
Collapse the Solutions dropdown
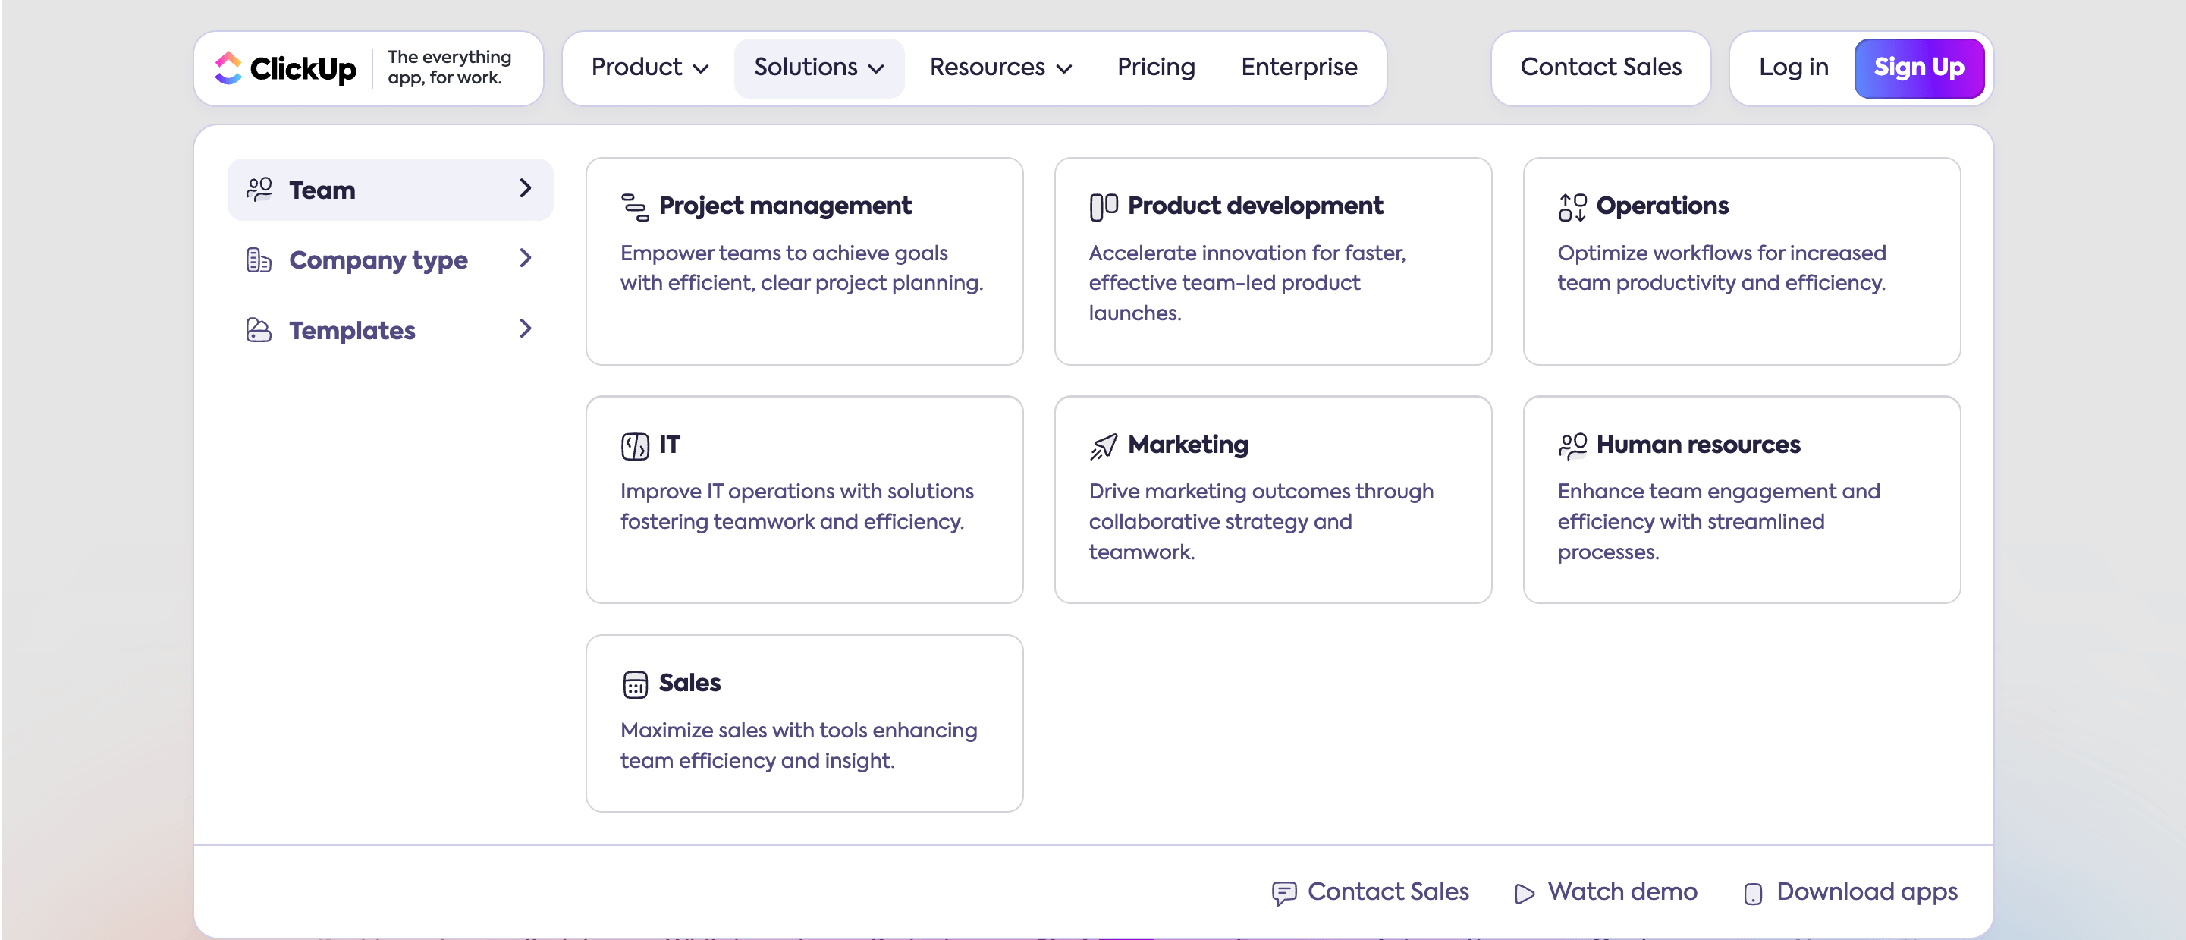tap(818, 68)
